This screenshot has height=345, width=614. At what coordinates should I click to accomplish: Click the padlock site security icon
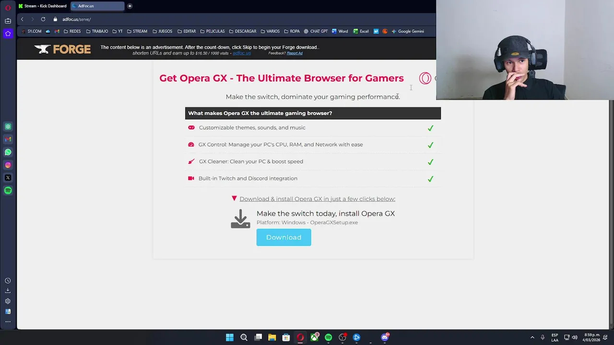(55, 19)
